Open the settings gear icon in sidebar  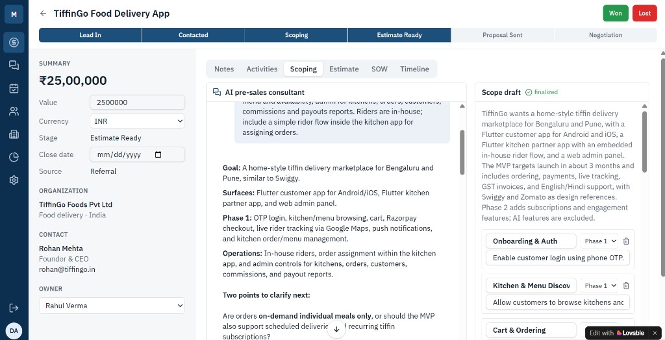click(x=14, y=180)
